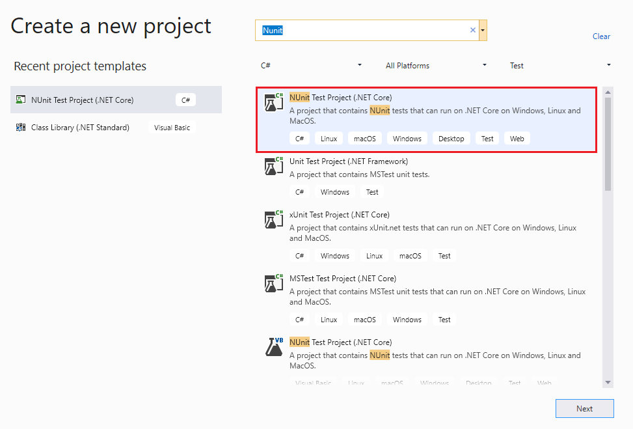Click the Visual Basic NUnit template flask icon
The width and height of the screenshot is (633, 429).
click(x=273, y=347)
